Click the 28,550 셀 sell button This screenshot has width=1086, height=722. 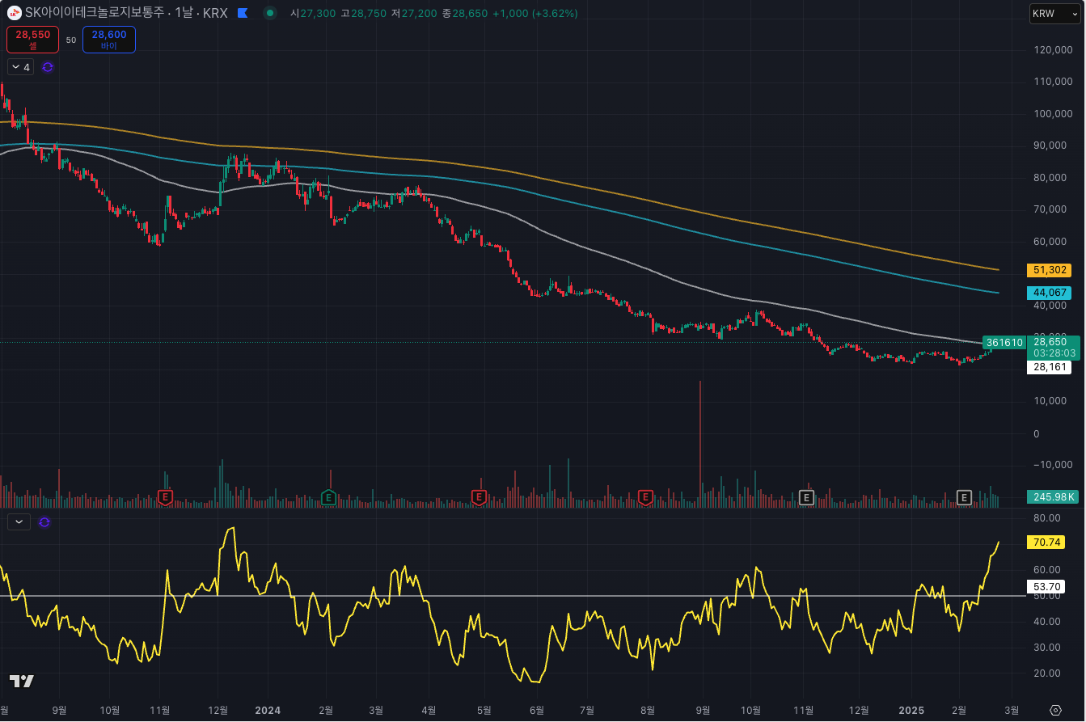point(33,40)
